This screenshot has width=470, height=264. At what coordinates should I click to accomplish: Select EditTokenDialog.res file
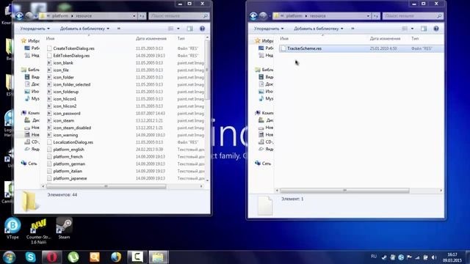click(71, 56)
